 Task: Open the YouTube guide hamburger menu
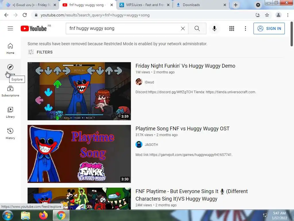click(x=10, y=28)
